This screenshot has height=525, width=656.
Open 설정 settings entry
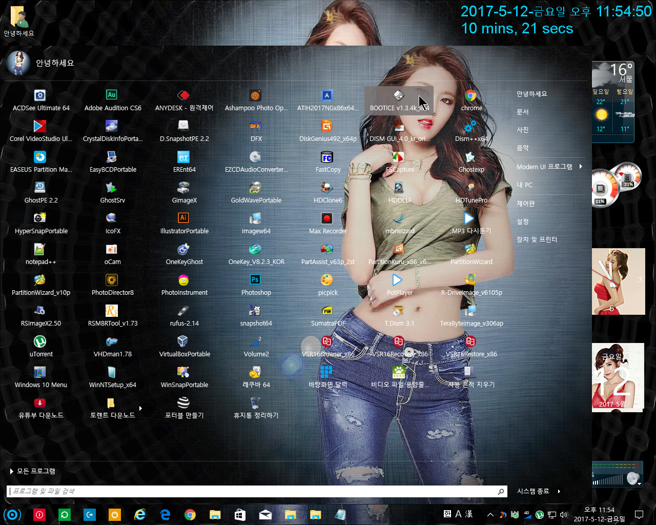tap(522, 221)
